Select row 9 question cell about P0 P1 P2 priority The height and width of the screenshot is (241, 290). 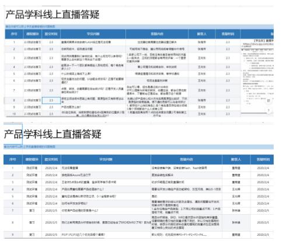[x=106, y=235]
